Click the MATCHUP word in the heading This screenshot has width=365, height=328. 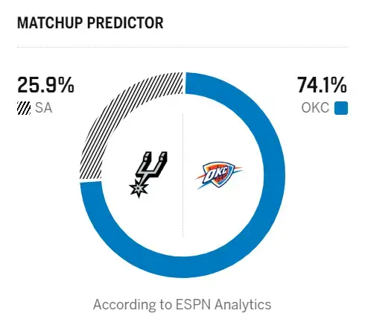(x=50, y=23)
